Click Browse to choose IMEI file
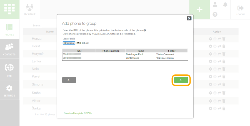 (x=69, y=43)
